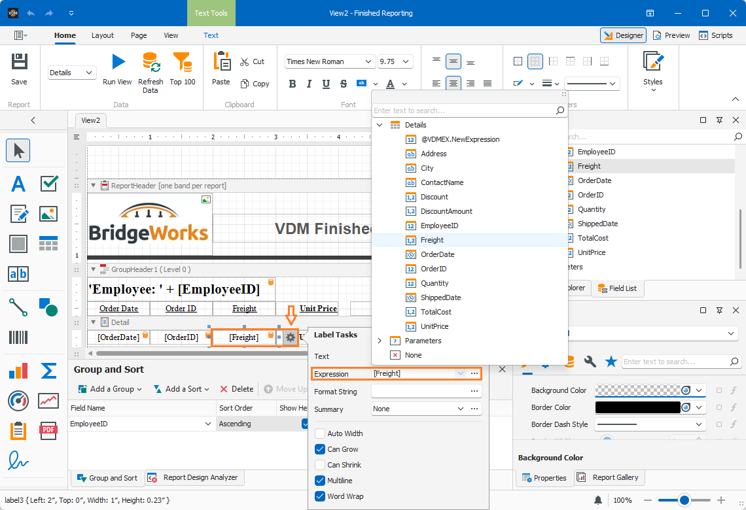Open the Report Design Analyzer tab
This screenshot has width=746, height=510.
(195, 478)
